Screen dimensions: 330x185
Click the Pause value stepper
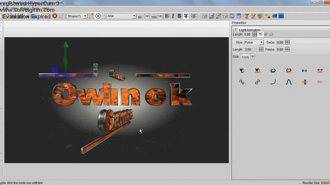(288, 49)
